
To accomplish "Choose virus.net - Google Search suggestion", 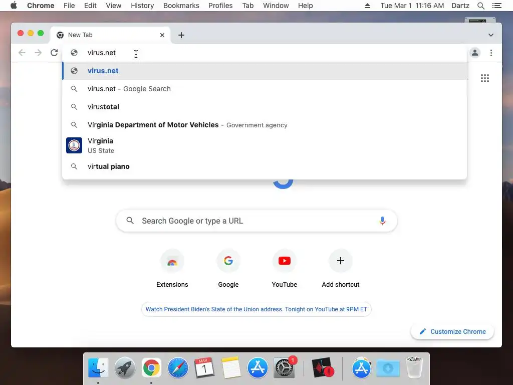I will pyautogui.click(x=265, y=89).
